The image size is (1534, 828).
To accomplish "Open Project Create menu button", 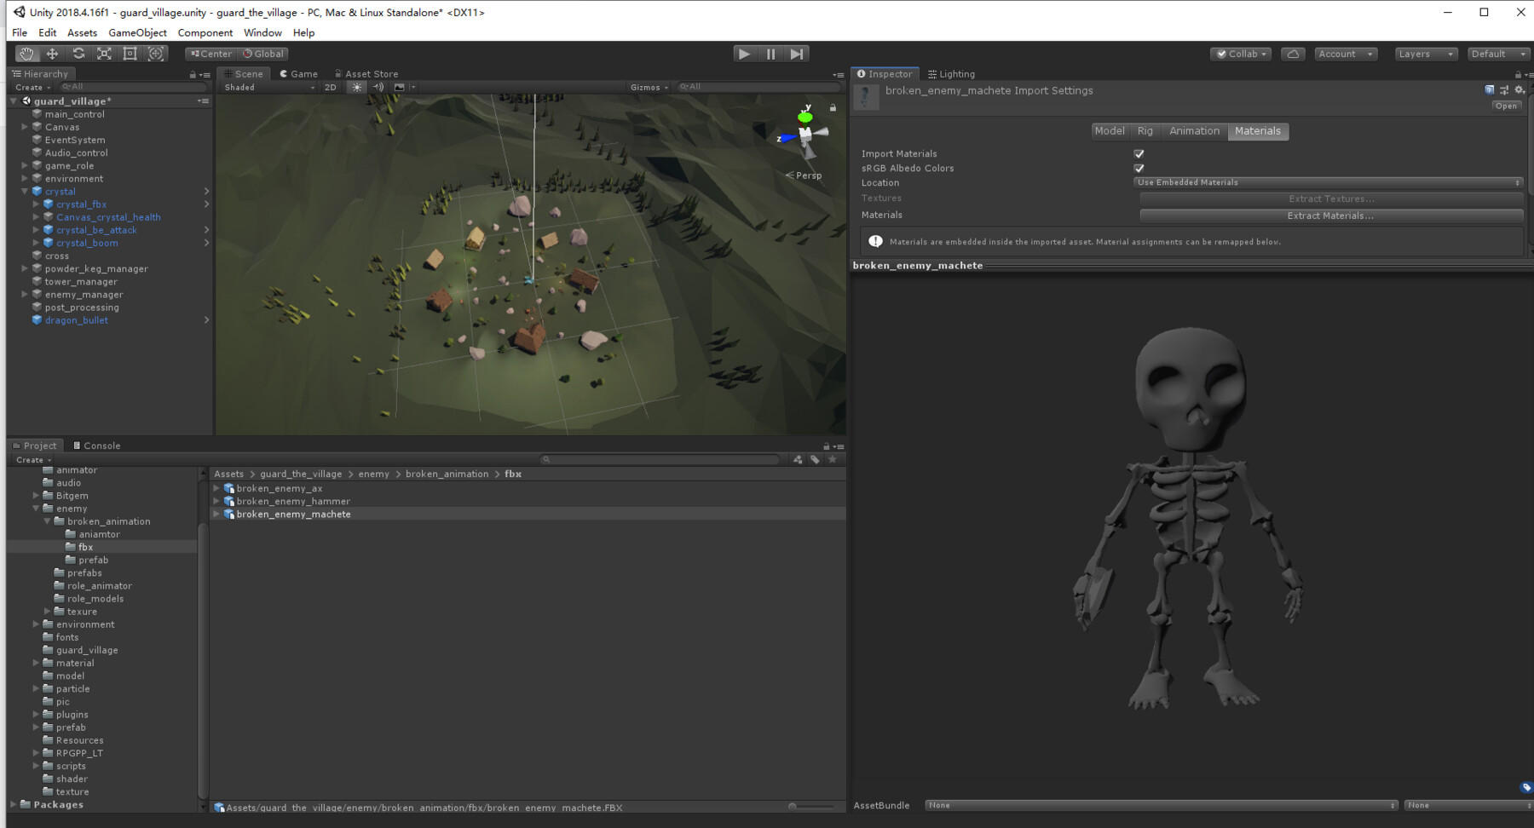I will pyautogui.click(x=33, y=459).
